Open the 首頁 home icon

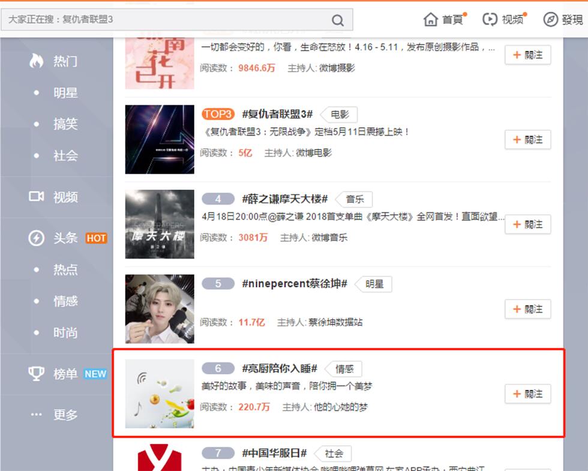click(x=431, y=19)
